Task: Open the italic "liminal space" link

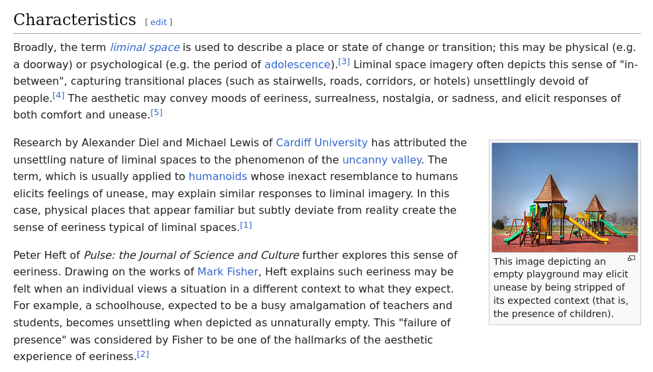Action: (x=144, y=48)
